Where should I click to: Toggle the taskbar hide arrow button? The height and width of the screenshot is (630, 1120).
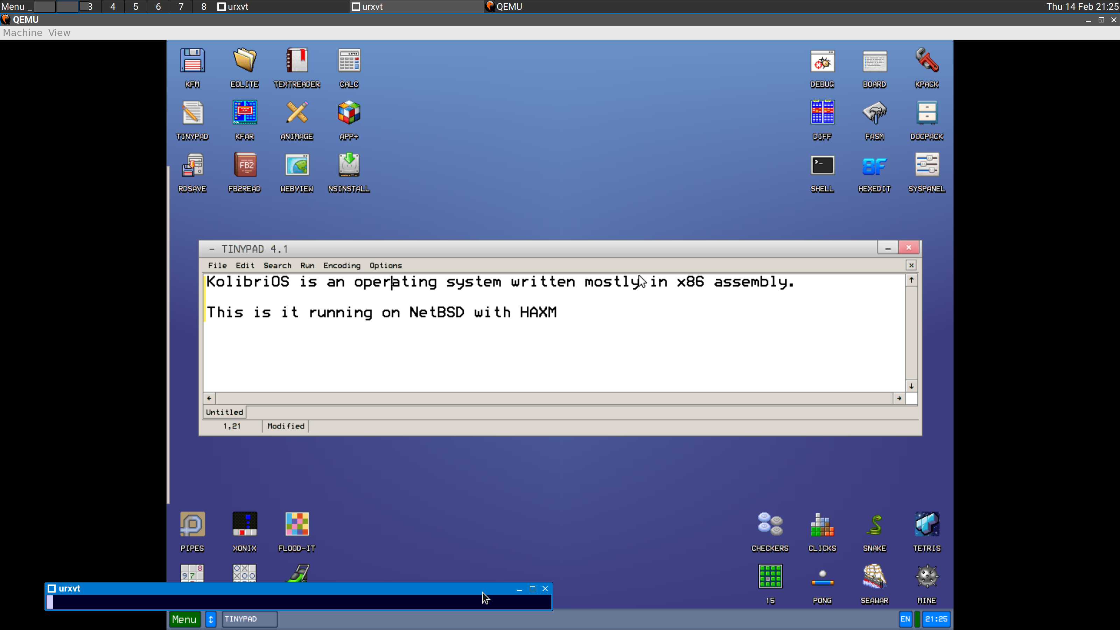coord(210,619)
